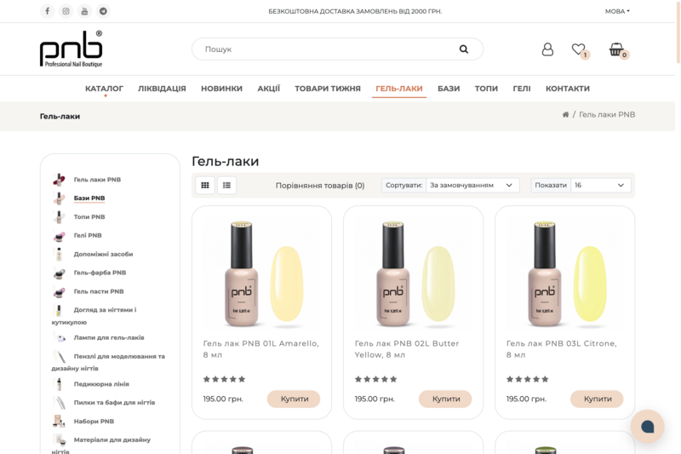Click Купити for Гель лак 01L Amarello
This screenshot has width=681, height=454.
295,399
